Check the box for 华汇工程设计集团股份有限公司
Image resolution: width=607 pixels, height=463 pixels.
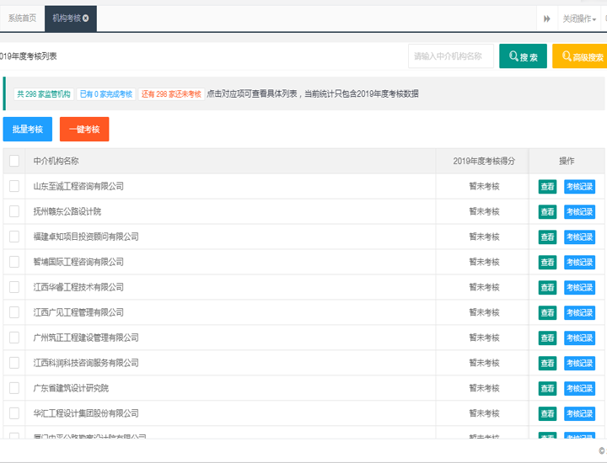(x=14, y=413)
